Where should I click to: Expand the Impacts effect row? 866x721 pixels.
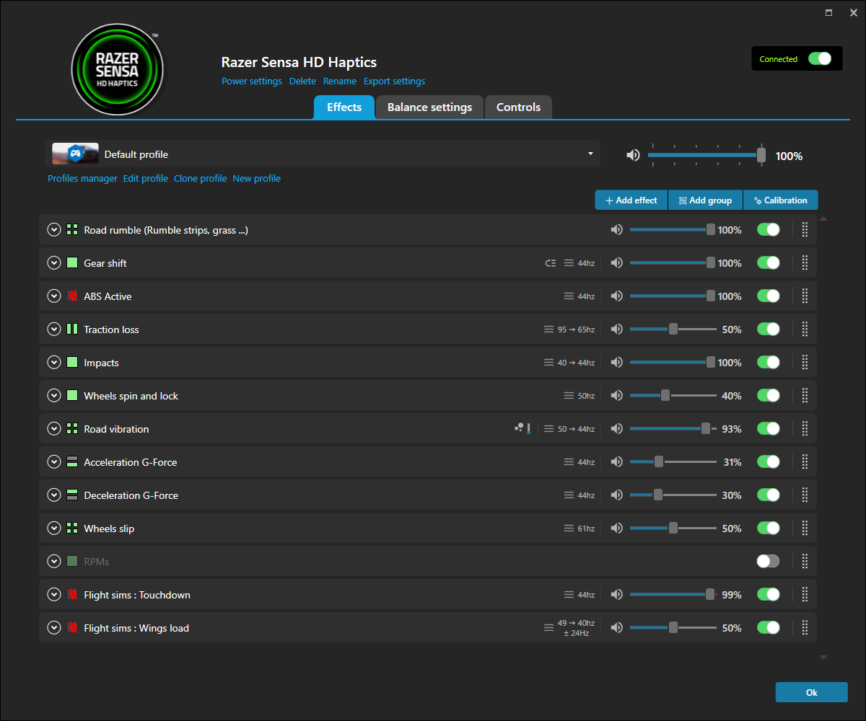pos(53,363)
